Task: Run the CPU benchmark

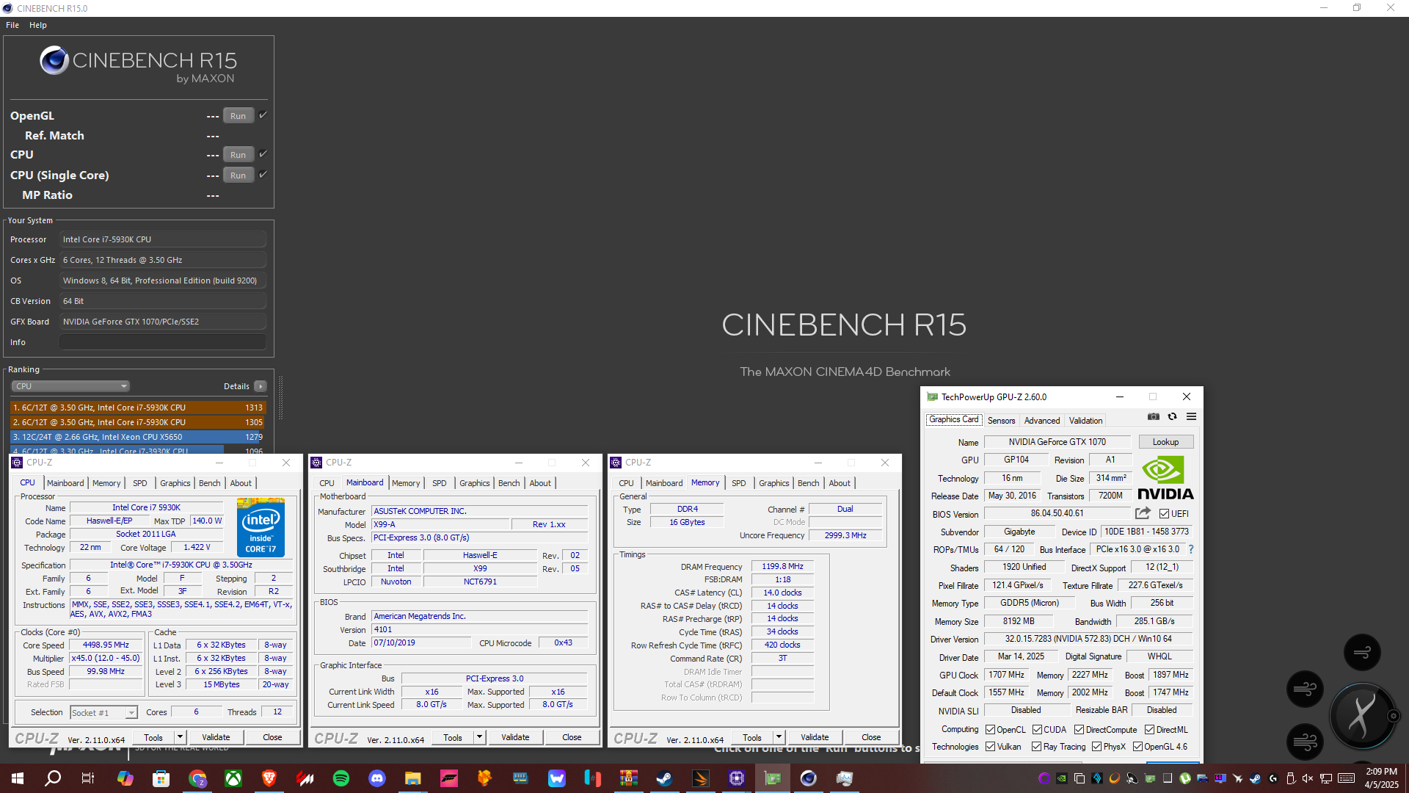Action: click(238, 155)
